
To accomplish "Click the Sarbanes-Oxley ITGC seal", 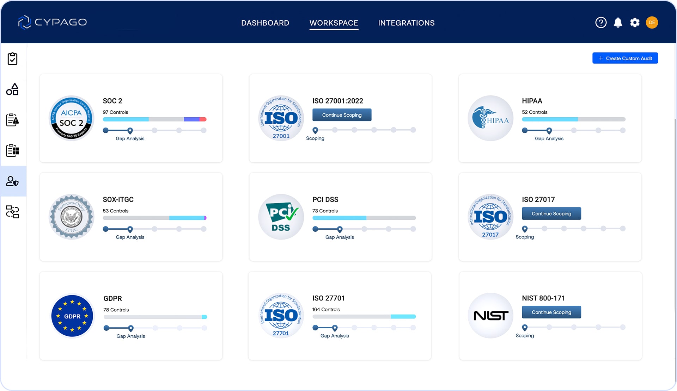I will 72,217.
